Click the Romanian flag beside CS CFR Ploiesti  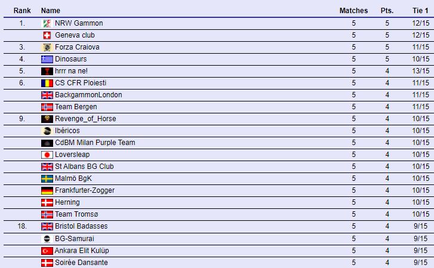47,83
